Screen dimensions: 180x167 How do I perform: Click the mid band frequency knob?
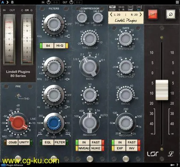[54, 67]
